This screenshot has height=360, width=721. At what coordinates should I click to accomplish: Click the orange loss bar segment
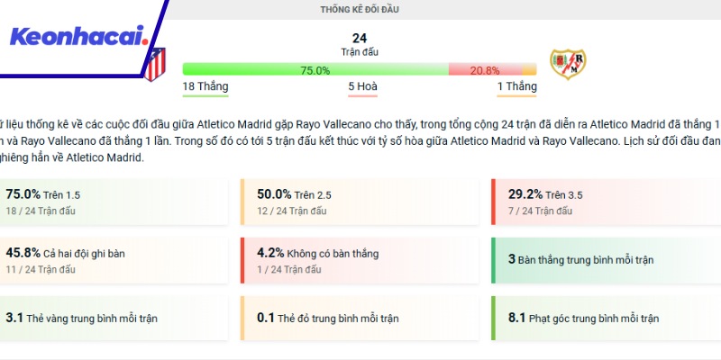point(529,69)
